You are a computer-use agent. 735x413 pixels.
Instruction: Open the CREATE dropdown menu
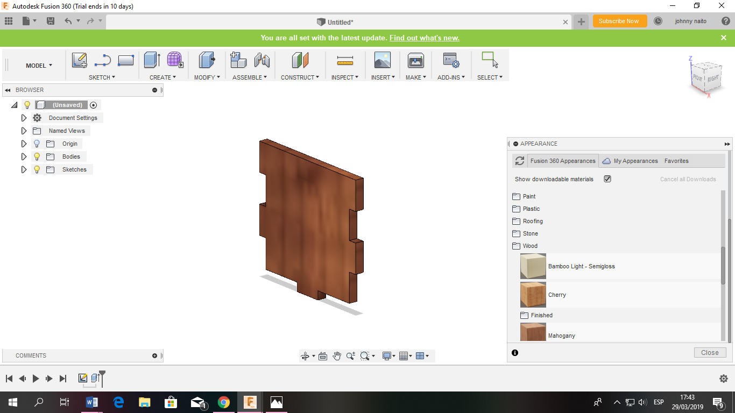pyautogui.click(x=163, y=77)
